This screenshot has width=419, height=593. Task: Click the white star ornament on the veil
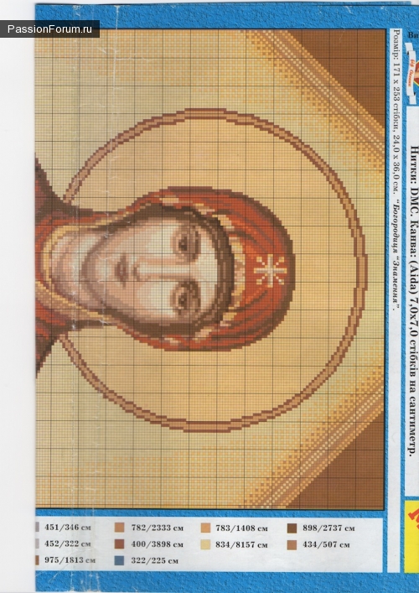tap(269, 270)
